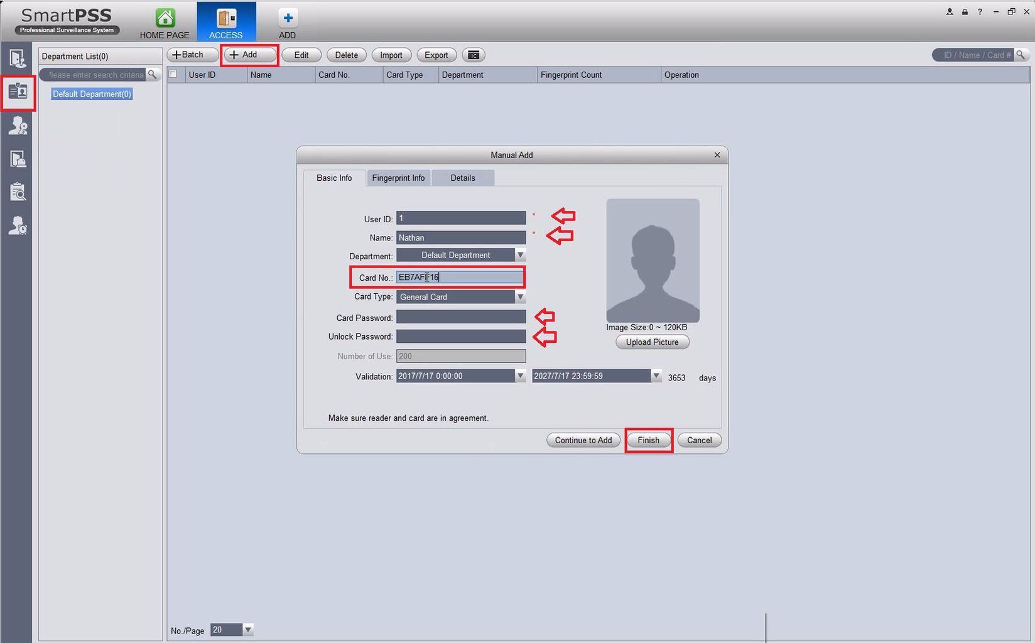The width and height of the screenshot is (1035, 643).
Task: Click the lock icon in title bar
Action: point(965,11)
